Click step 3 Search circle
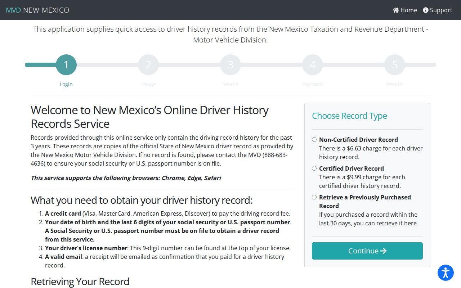Viewport: 461px width, 288px height. point(230,65)
